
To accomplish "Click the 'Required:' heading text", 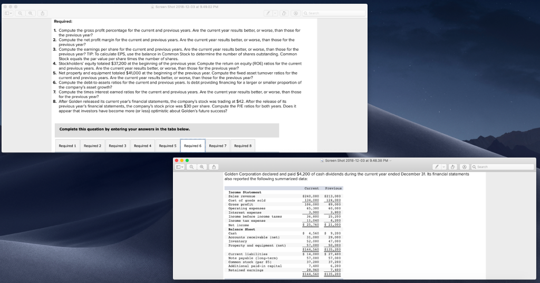I will (63, 22).
